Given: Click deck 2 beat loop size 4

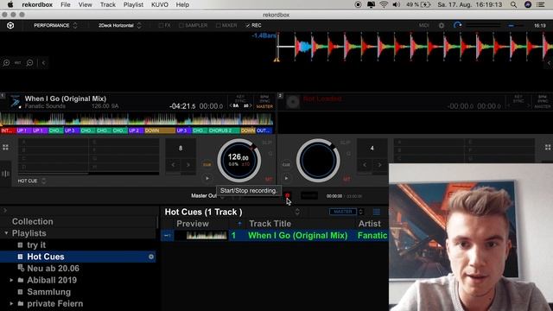Looking at the screenshot, I should (x=372, y=148).
